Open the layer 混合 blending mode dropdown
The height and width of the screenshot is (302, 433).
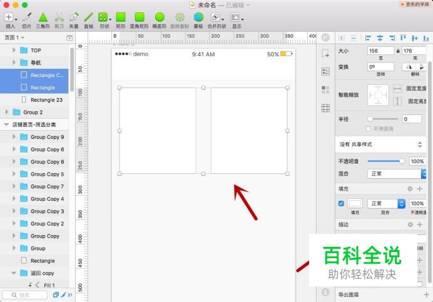[x=397, y=174]
